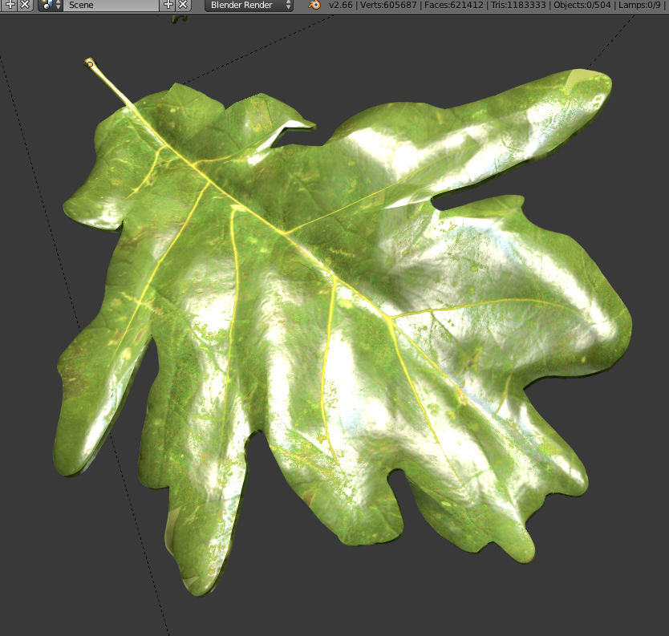Click the Scene name field
Image resolution: width=669 pixels, height=636 pixels.
point(110,5)
